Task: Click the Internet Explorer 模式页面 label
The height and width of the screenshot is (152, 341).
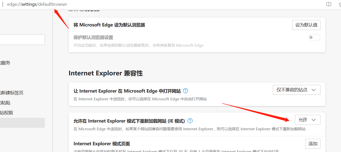Action: (102, 144)
